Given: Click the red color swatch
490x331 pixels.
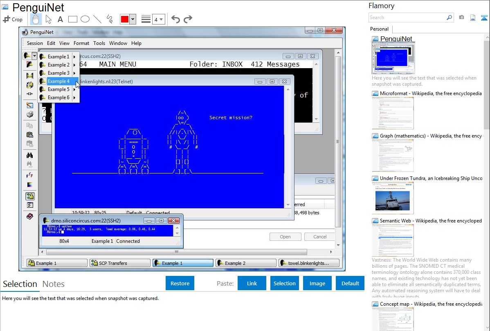Looking at the screenshot, I should pyautogui.click(x=125, y=19).
